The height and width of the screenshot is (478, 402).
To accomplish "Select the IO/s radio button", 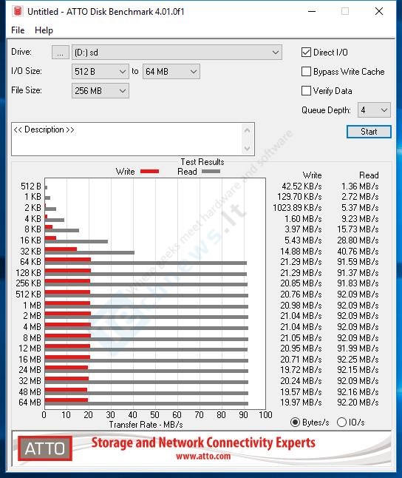I will click(x=341, y=423).
